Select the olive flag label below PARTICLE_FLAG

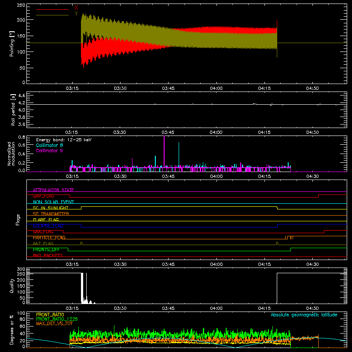click(43, 243)
